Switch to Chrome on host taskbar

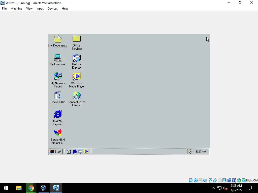point(31,188)
